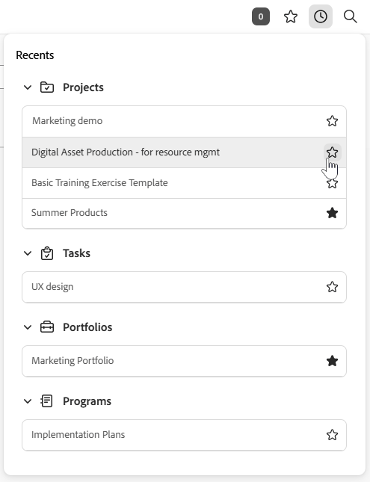Collapse the Tasks section chevron

[x=28, y=253]
